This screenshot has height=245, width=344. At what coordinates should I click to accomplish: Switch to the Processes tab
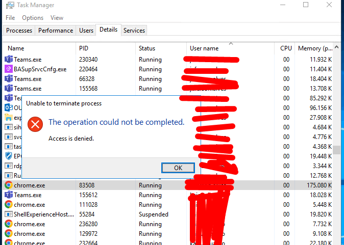click(19, 31)
